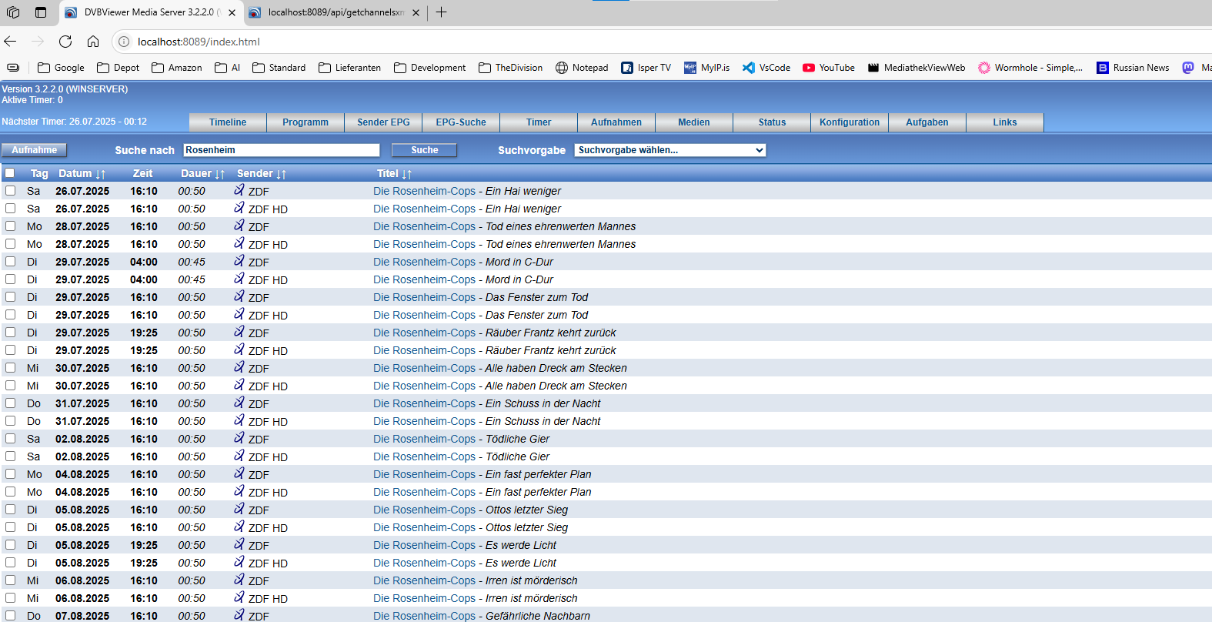The height and width of the screenshot is (622, 1212).
Task: Sort the list by Dauer arrows
Action: point(220,175)
